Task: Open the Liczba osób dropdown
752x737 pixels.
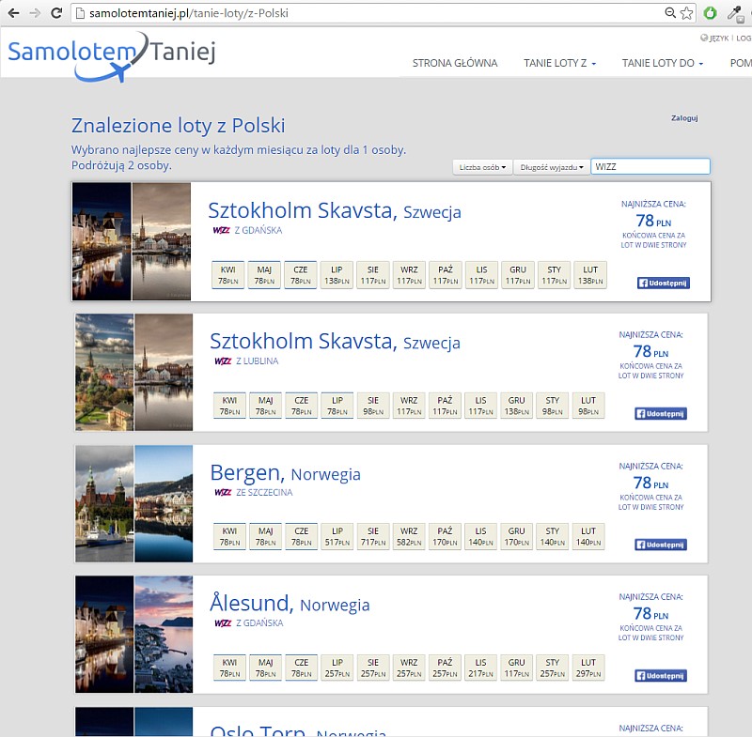Action: coord(482,167)
